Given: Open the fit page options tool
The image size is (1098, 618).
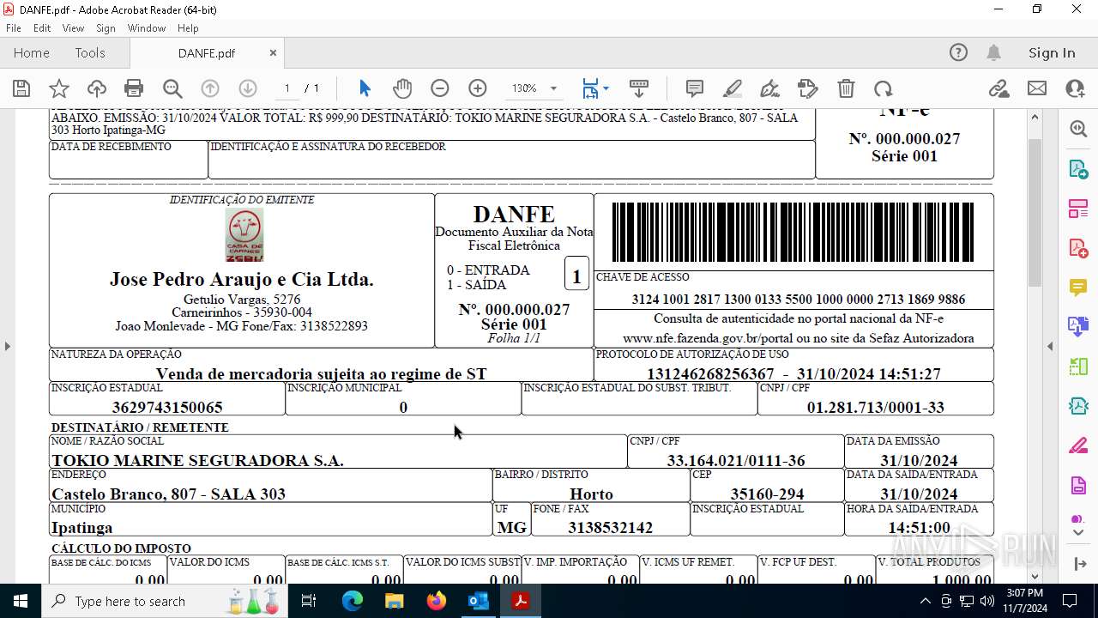Looking at the screenshot, I should tap(590, 88).
